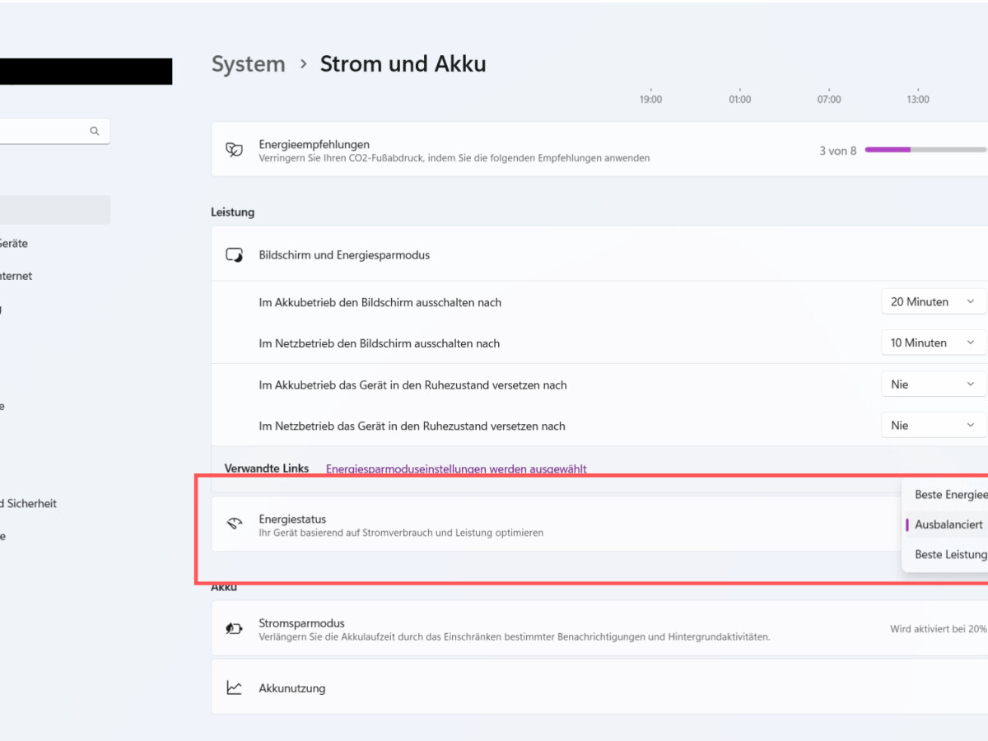Open the Akkunutzung section
The height and width of the screenshot is (741, 988).
[x=494, y=687]
